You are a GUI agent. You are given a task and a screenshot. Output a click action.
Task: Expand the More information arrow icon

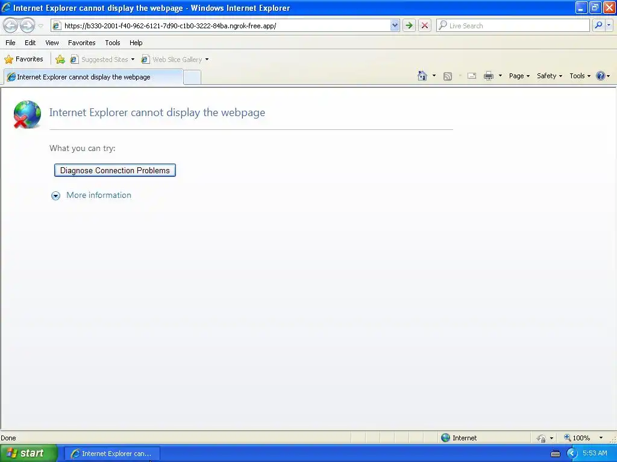pos(56,196)
